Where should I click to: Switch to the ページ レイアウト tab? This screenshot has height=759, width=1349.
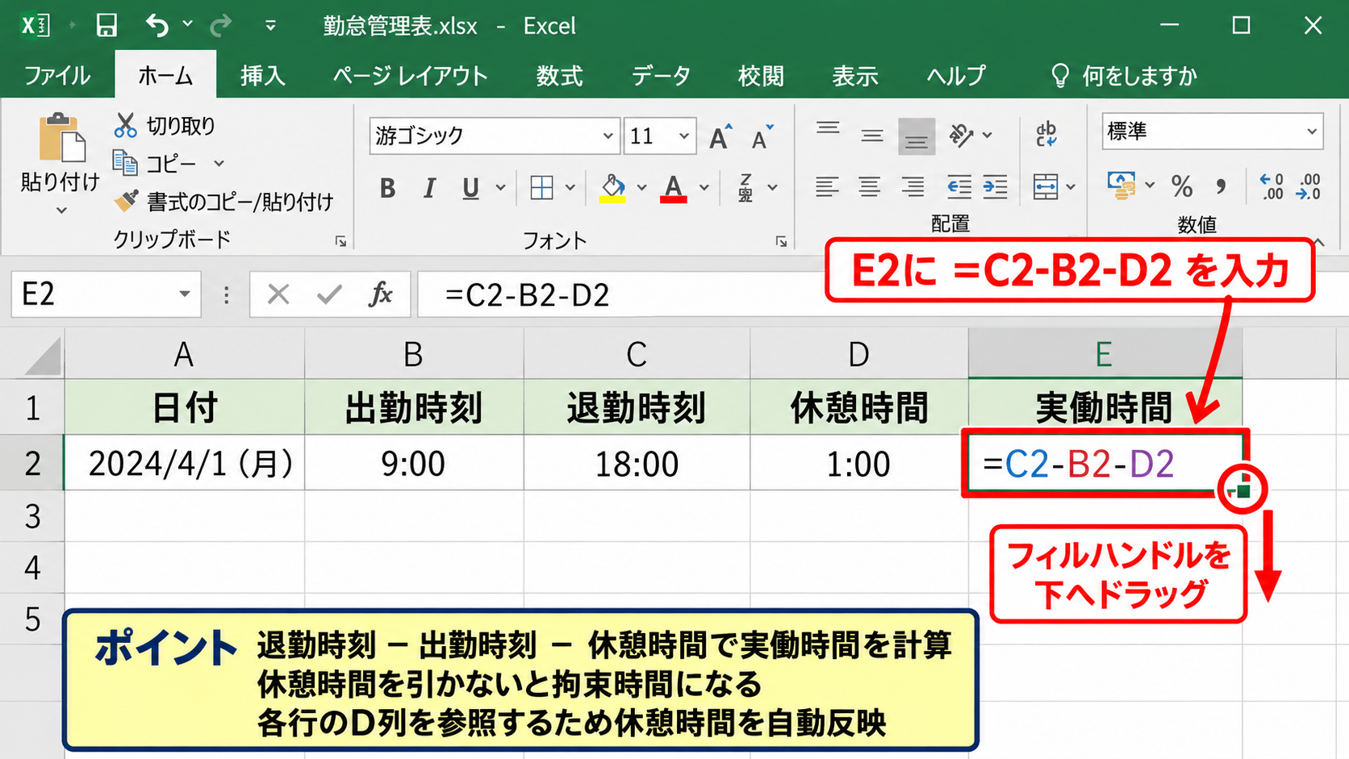tap(410, 76)
